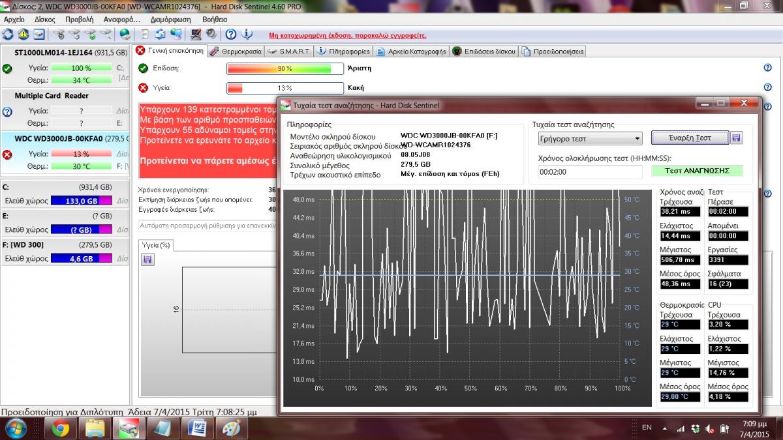783x440 pixels.
Task: Open help for the Επίδοση row
Action: (x=767, y=68)
